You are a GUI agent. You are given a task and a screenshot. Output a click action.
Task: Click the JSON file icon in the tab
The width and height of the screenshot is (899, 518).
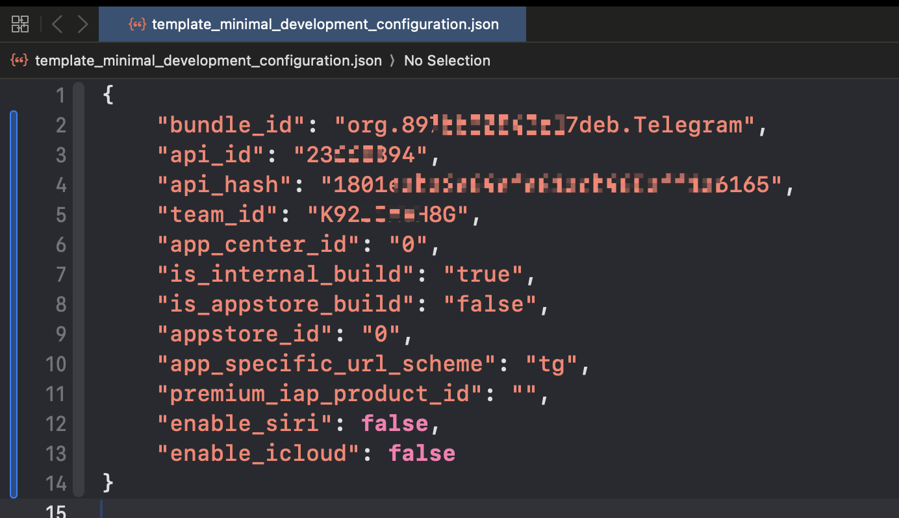pyautogui.click(x=137, y=25)
